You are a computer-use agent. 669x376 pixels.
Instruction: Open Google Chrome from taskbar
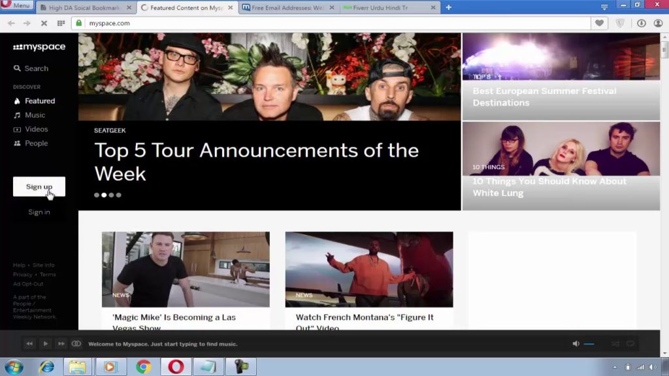coord(143,367)
